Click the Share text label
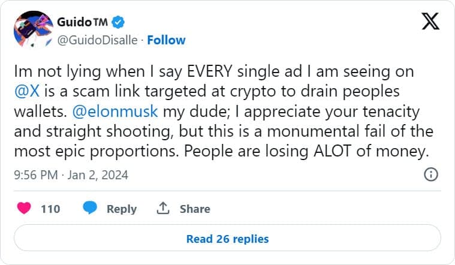 pos(195,209)
